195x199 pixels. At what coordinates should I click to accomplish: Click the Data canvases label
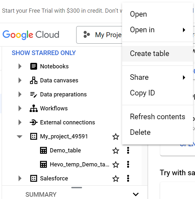[59, 80]
